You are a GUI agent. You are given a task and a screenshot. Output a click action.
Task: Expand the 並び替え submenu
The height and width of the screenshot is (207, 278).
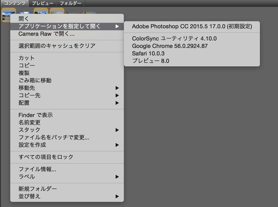coord(67,196)
